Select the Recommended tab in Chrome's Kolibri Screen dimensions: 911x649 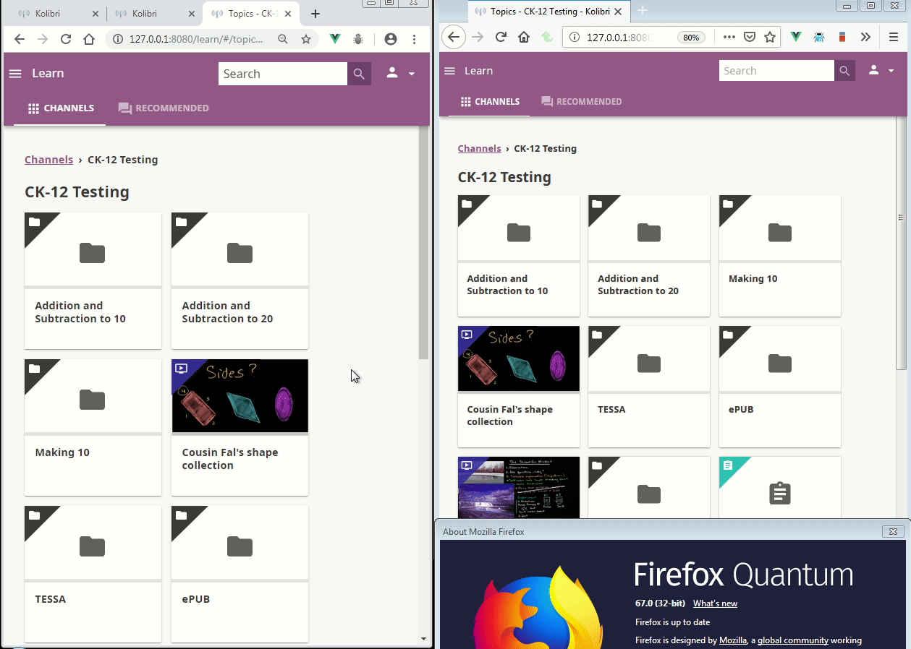(164, 108)
